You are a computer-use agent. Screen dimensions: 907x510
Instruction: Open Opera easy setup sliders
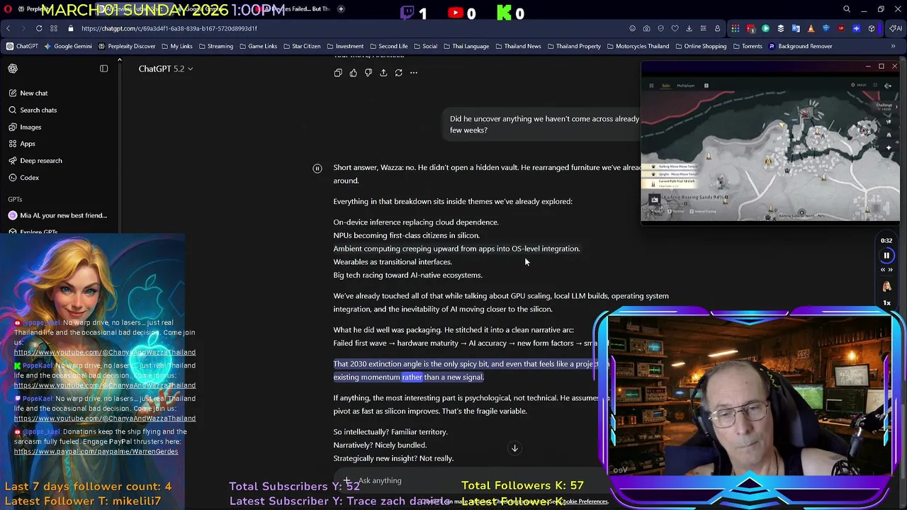(703, 28)
